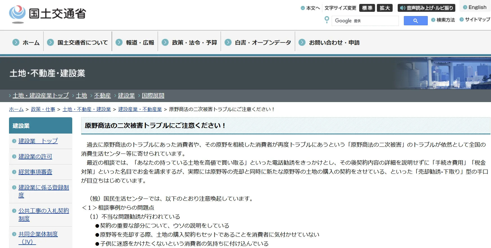The width and height of the screenshot is (491, 248).
Task: Click the icon beside 本文へ
Action: coord(303,8)
